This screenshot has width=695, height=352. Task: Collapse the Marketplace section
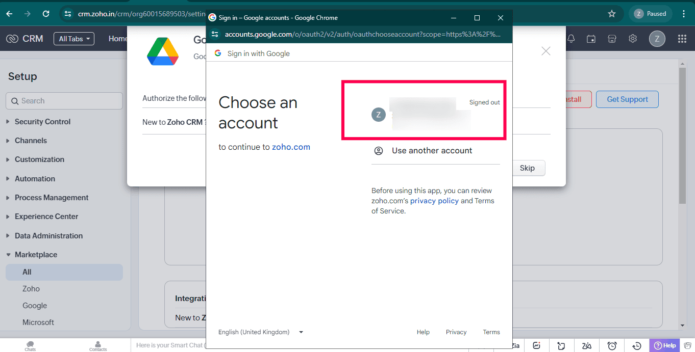coord(36,255)
